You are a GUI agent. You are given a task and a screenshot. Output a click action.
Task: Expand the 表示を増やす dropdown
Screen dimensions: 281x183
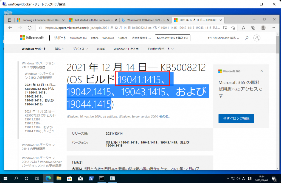141,38
